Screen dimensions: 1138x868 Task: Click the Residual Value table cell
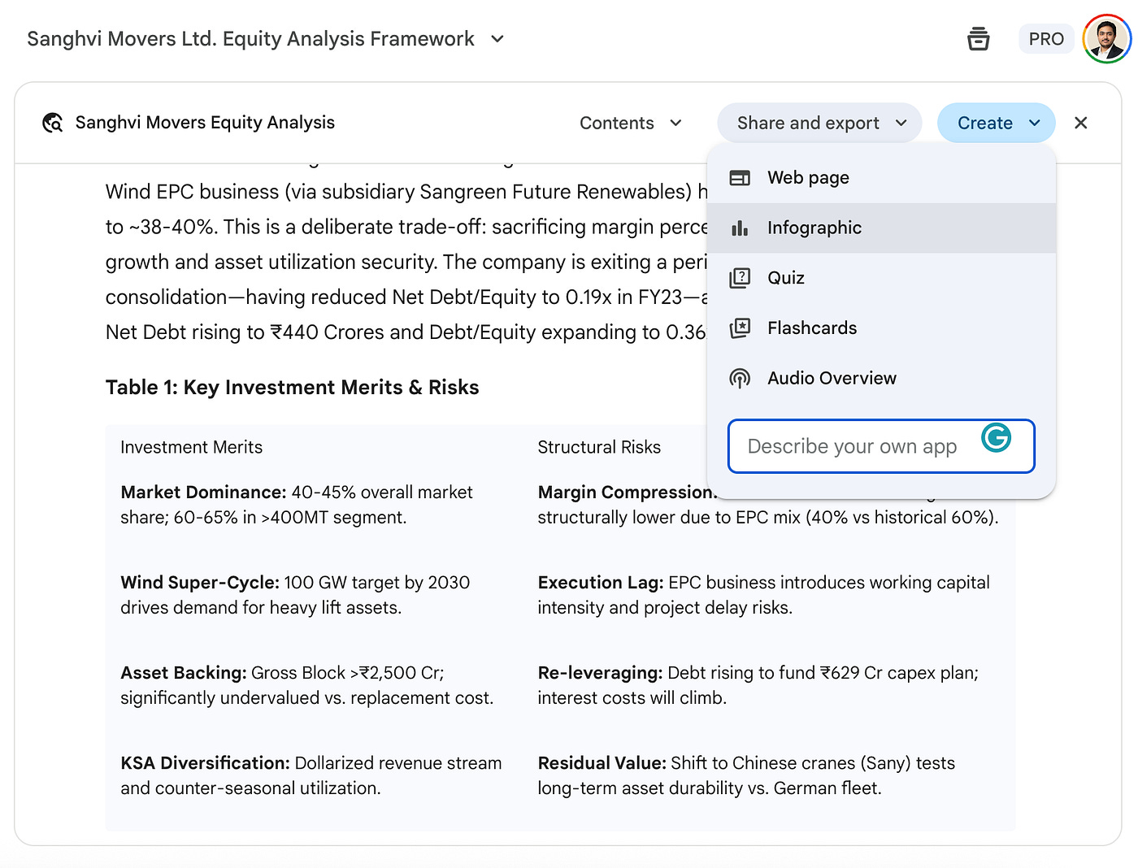[x=746, y=775]
